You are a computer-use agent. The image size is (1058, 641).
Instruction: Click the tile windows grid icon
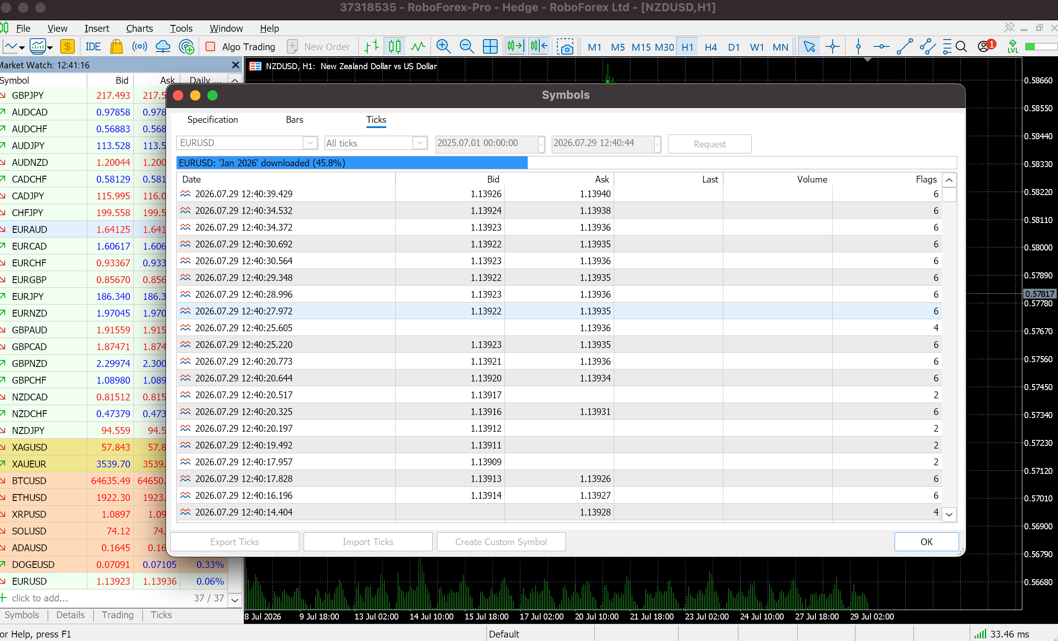(490, 46)
